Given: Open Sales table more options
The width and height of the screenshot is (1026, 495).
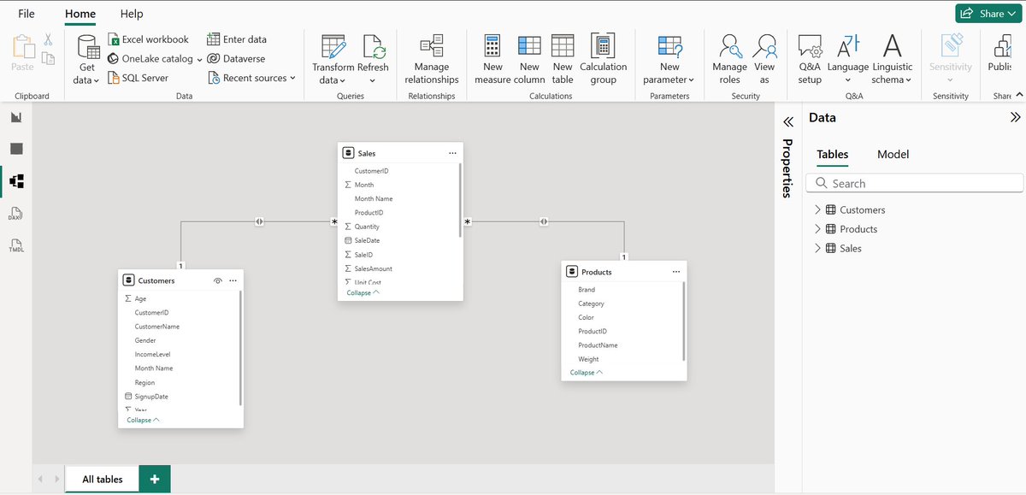Looking at the screenshot, I should (452, 153).
